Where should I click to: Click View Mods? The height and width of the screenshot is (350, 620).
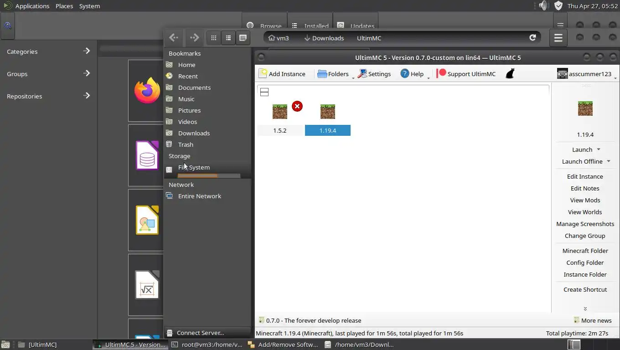pyautogui.click(x=585, y=200)
